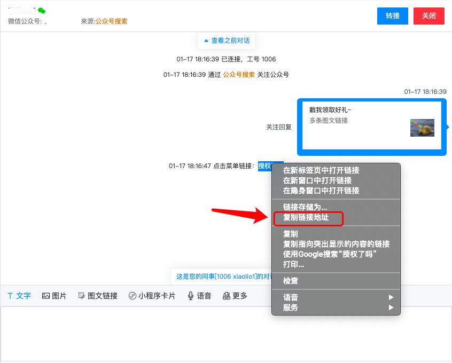
Task: Expand 查看之前对话 to view previous conversation
Action: 226,40
